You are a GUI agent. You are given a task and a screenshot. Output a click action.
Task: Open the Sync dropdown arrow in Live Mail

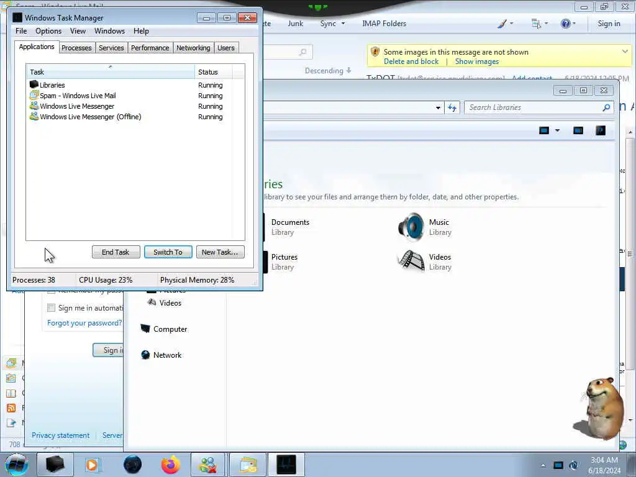[x=343, y=24]
